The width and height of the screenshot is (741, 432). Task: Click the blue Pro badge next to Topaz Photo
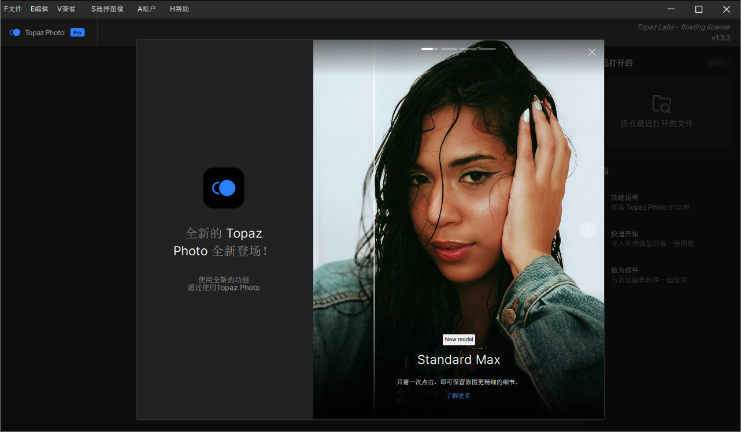click(77, 32)
